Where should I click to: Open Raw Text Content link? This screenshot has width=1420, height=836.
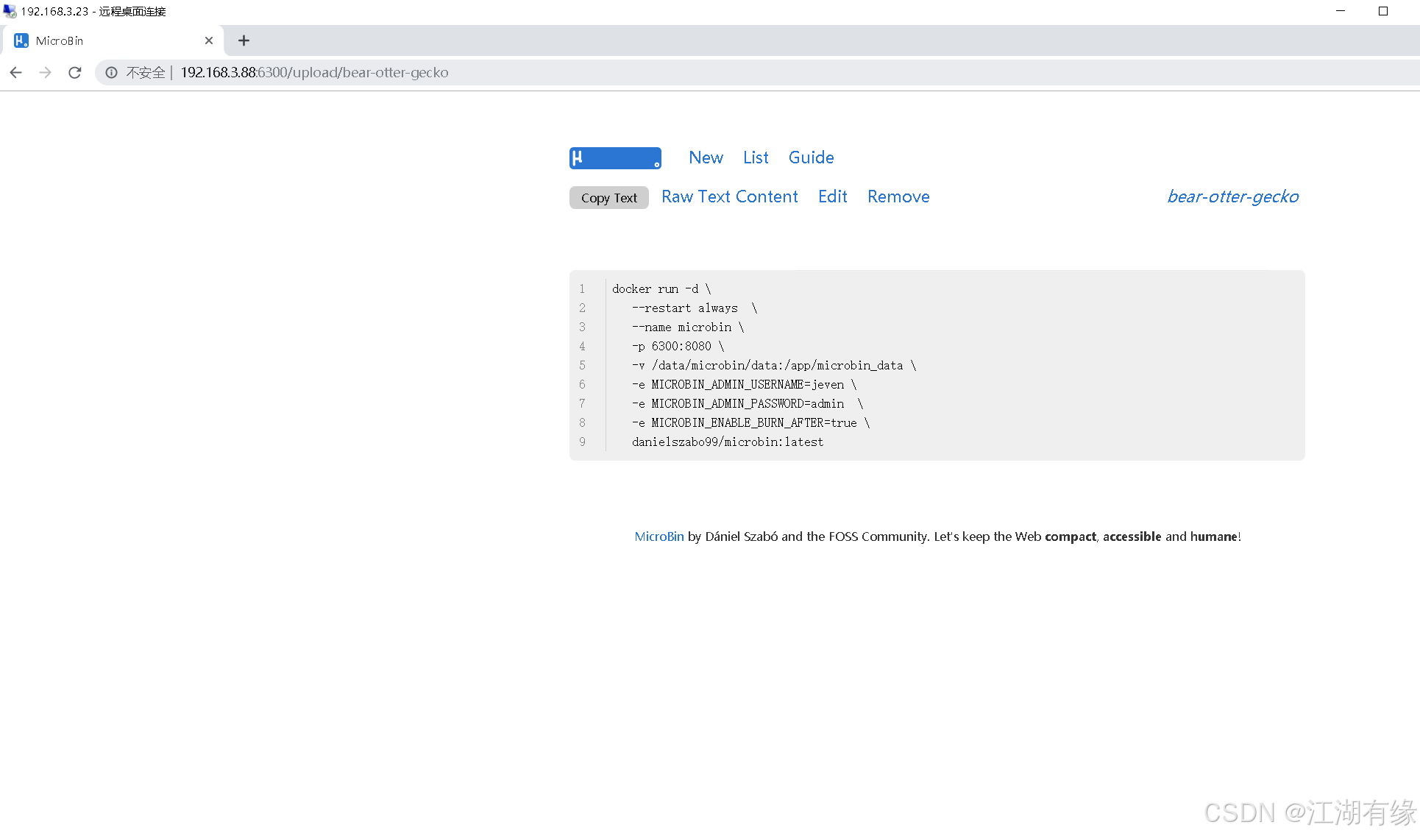pos(729,196)
